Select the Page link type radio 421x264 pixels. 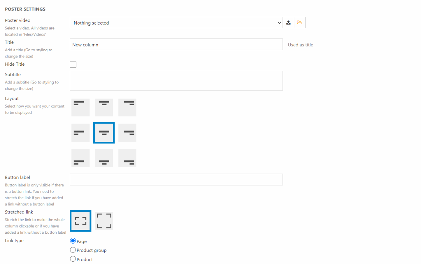tap(73, 241)
